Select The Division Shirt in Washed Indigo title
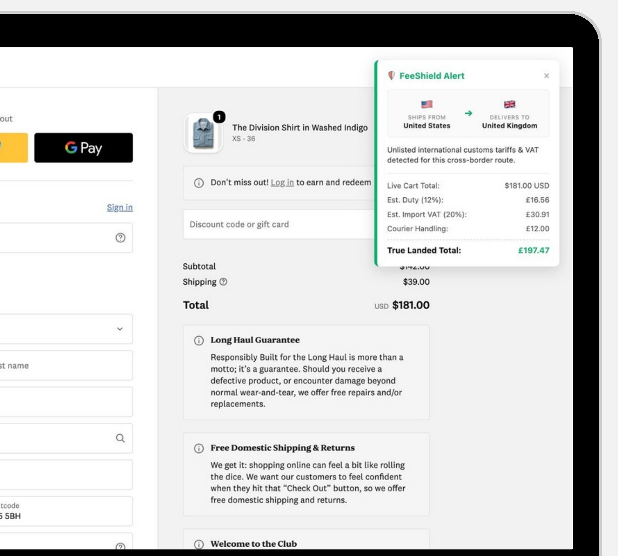The image size is (618, 556). click(300, 127)
